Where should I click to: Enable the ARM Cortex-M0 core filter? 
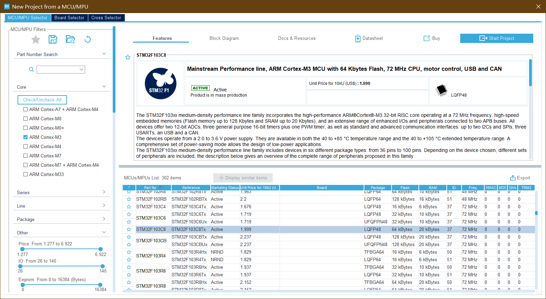(x=26, y=119)
